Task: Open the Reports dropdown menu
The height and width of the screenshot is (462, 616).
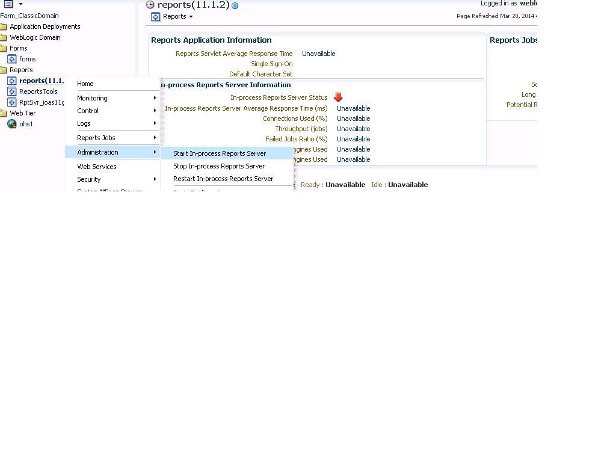Action: (178, 16)
